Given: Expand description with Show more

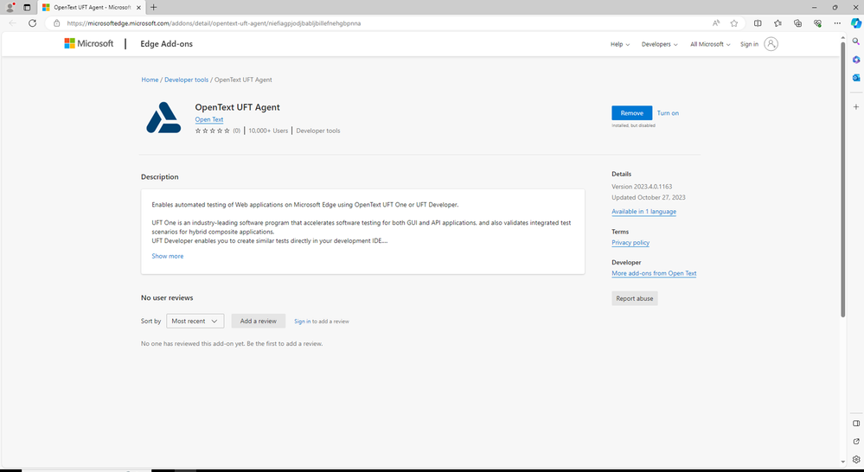Looking at the screenshot, I should pos(168,256).
